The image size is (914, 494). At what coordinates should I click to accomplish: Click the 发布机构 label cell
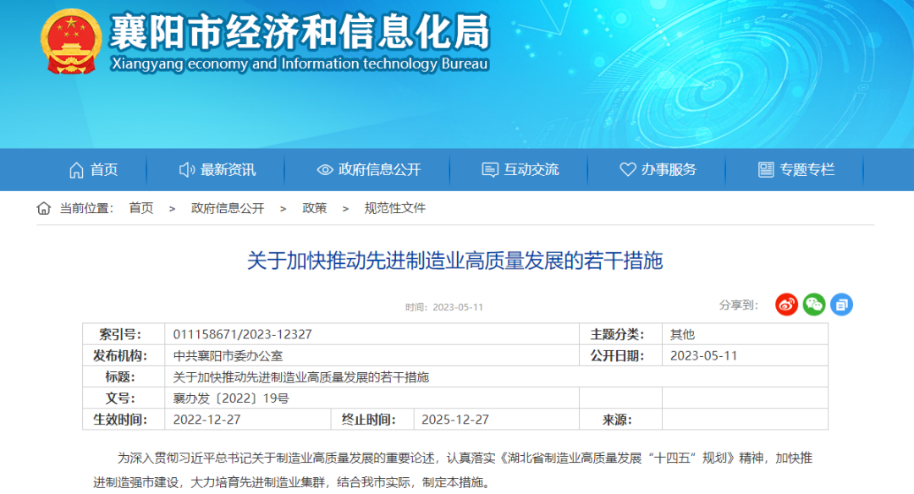[x=124, y=355]
